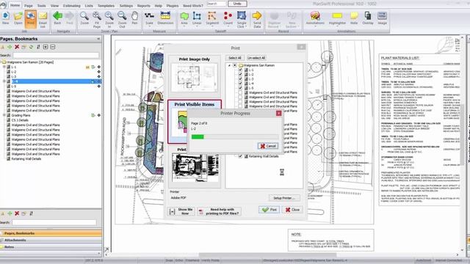Uncheck Retaining Wall Details in Print dialog
This screenshot has width=470, height=264.
[240, 156]
